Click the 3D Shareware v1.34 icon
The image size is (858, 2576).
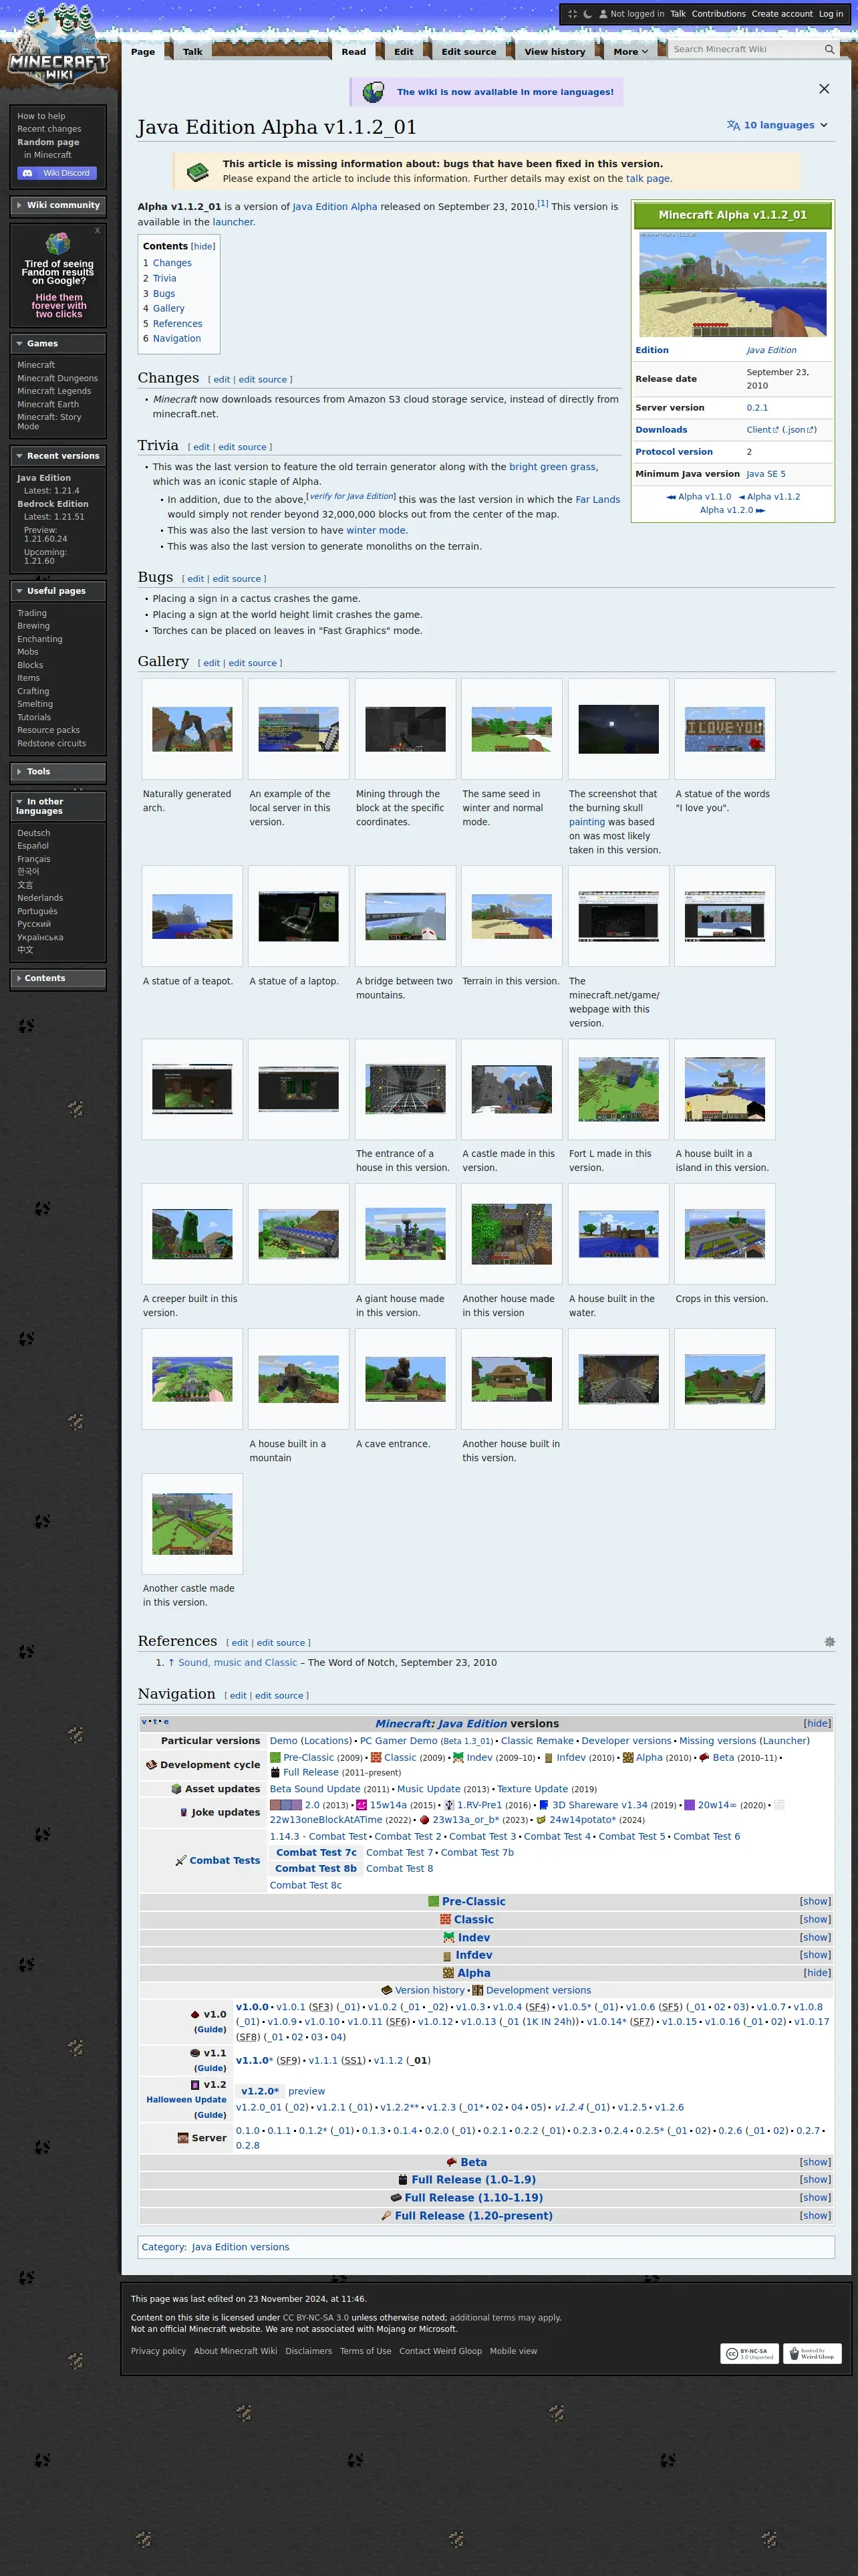[x=545, y=1805]
